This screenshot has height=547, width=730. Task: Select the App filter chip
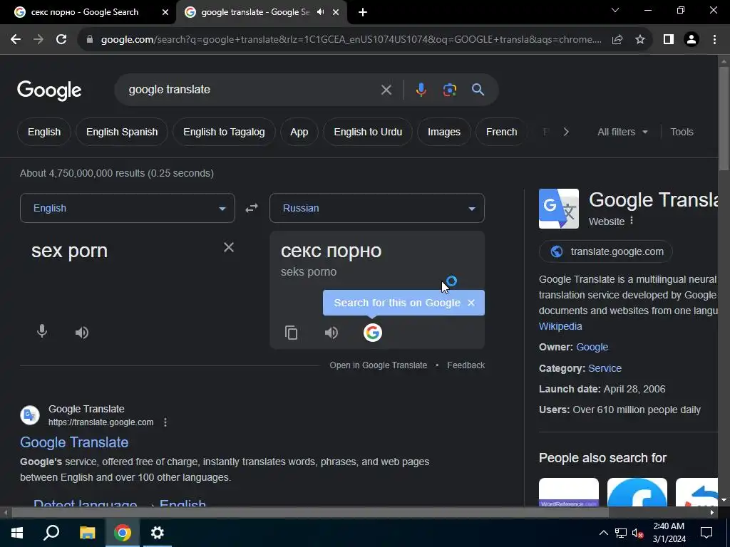pos(299,132)
